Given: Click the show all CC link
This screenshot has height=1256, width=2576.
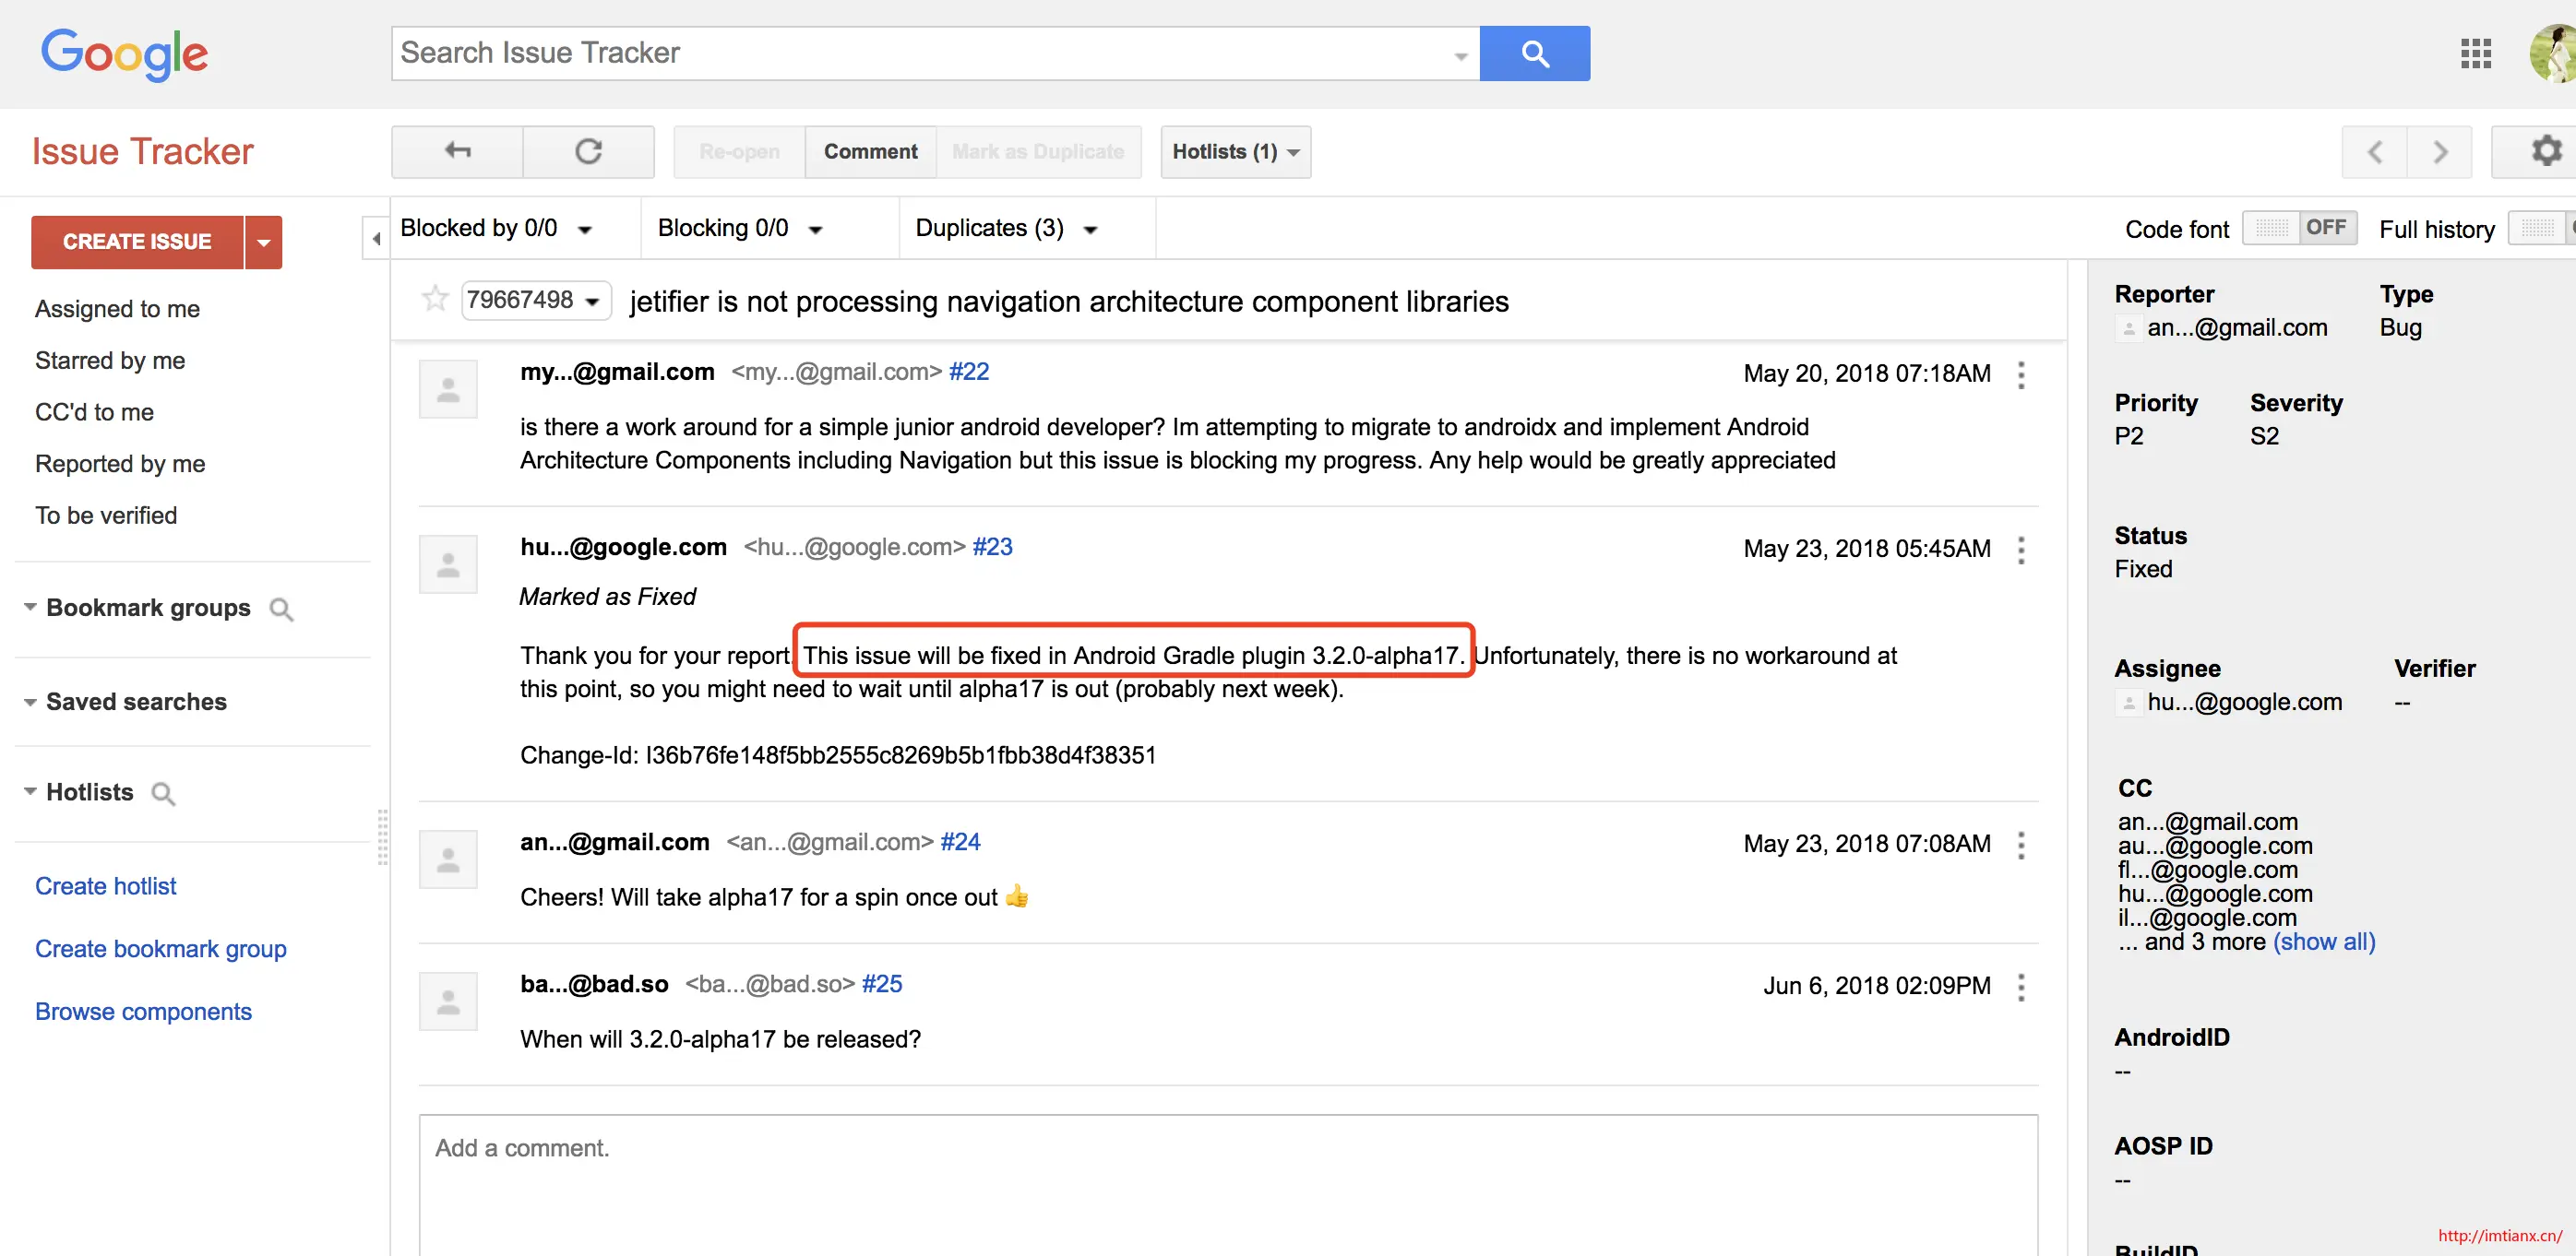Looking at the screenshot, I should (2323, 942).
